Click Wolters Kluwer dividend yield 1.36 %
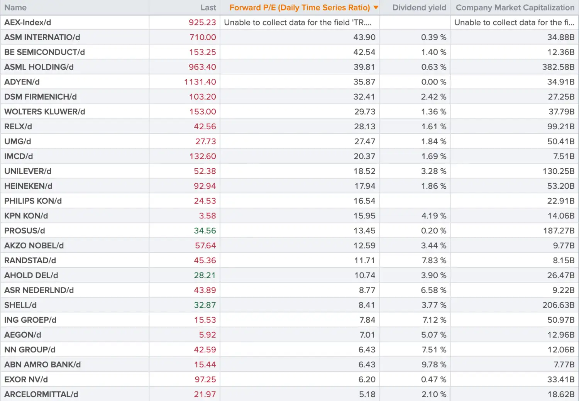579x401 pixels. [434, 112]
